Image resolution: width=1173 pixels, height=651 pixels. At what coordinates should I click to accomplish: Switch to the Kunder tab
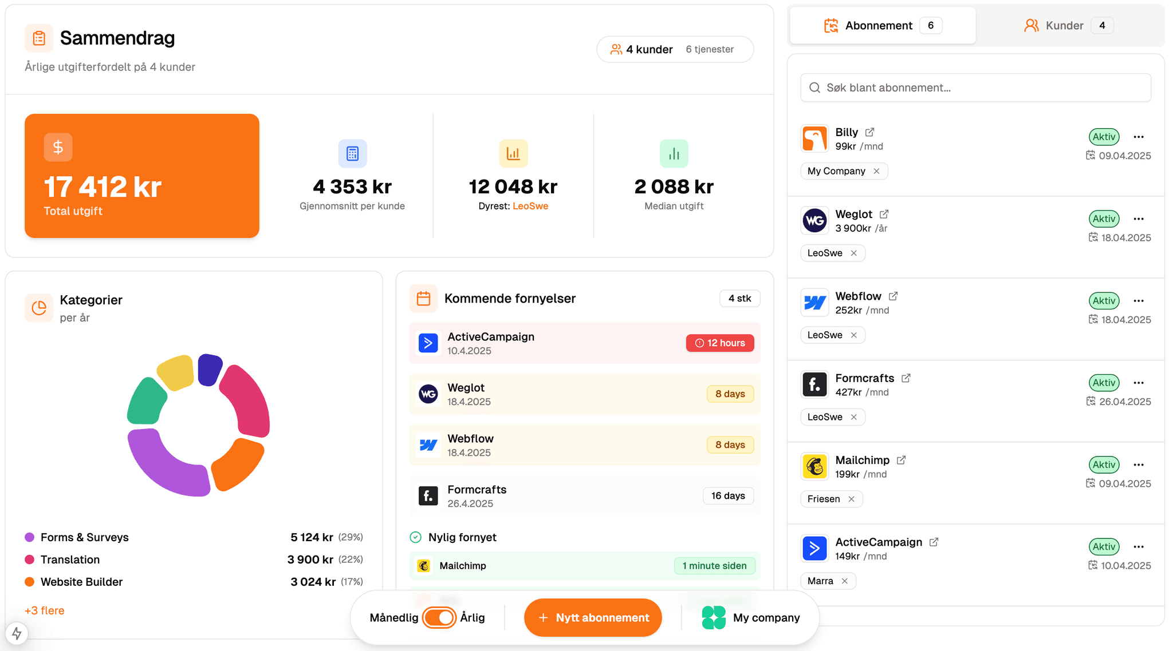tap(1069, 26)
